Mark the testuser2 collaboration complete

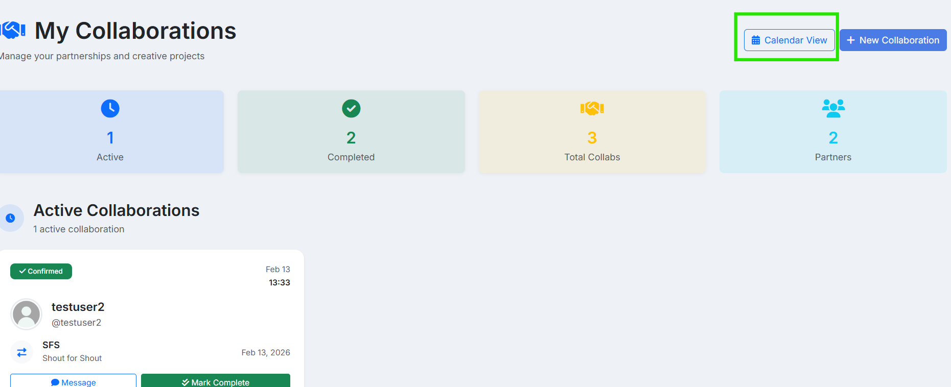coord(215,382)
